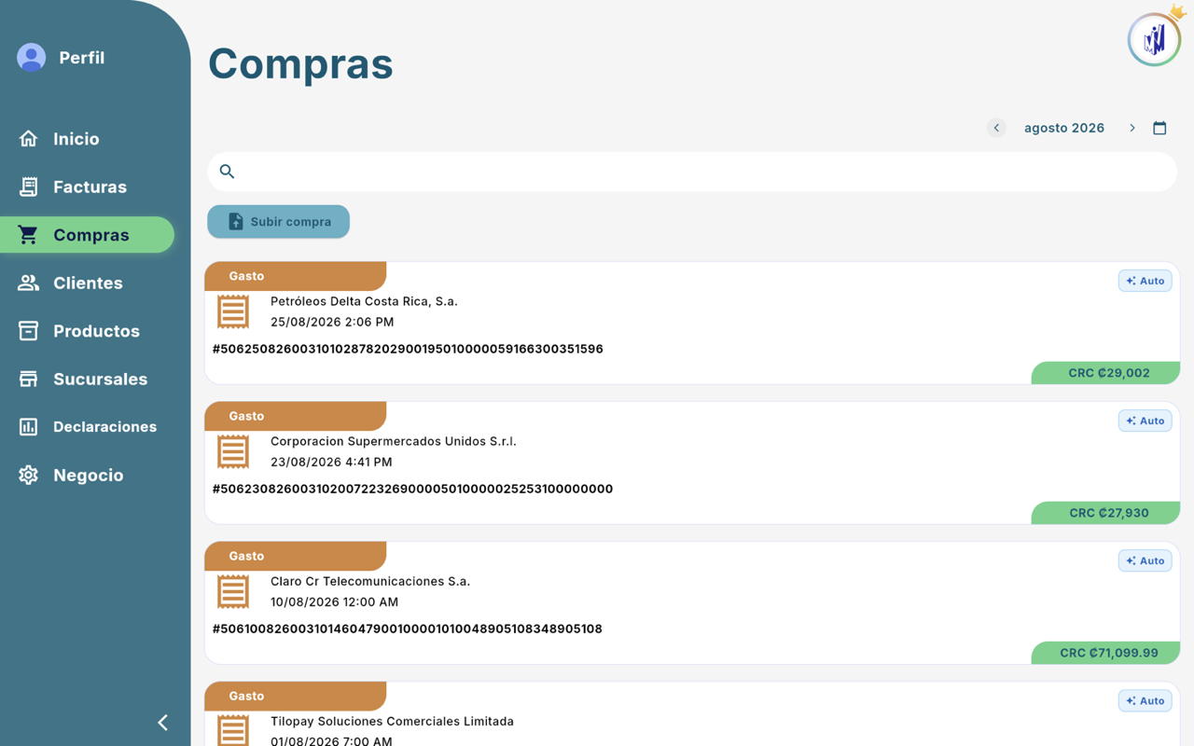Click the receipt icon for Tilopay Soluciones
This screenshot has height=746, width=1194.
[x=233, y=730]
